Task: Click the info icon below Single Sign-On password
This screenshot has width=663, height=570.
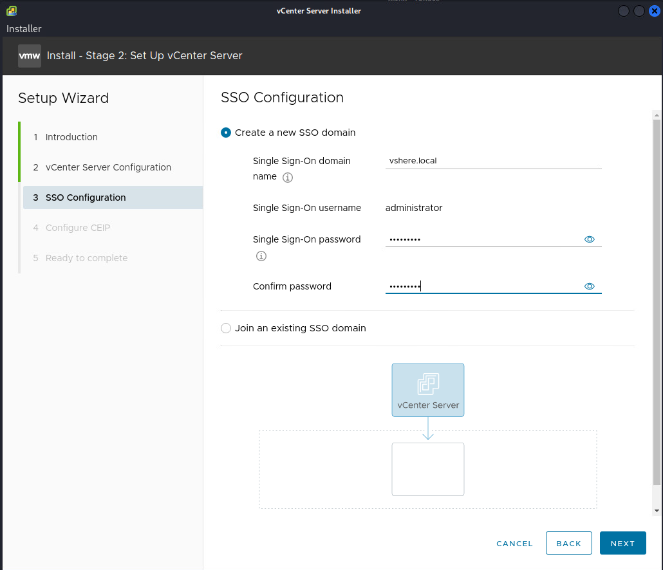Action: [x=261, y=256]
